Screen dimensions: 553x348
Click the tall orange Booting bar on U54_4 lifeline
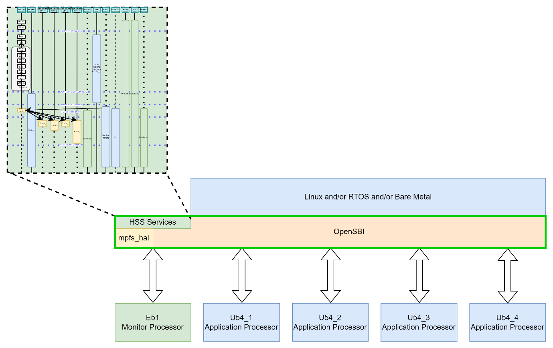[x=77, y=132]
